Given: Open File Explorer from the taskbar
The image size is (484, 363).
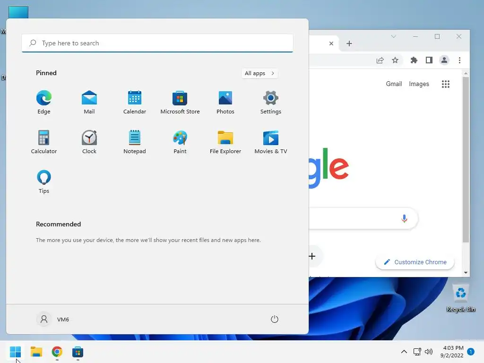Looking at the screenshot, I should coord(36,352).
